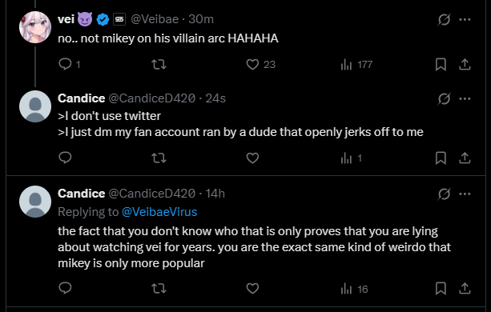View analytics showing 177 views
This screenshot has height=312, width=491.
(x=356, y=65)
